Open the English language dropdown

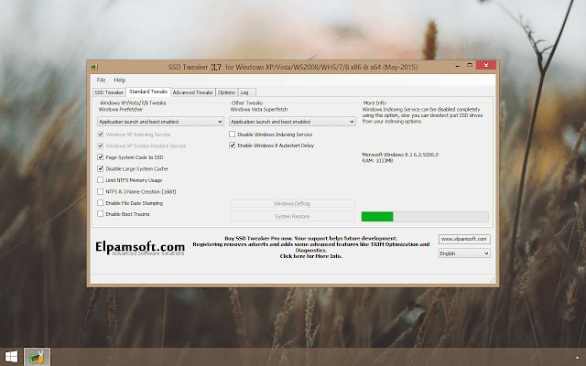464,253
